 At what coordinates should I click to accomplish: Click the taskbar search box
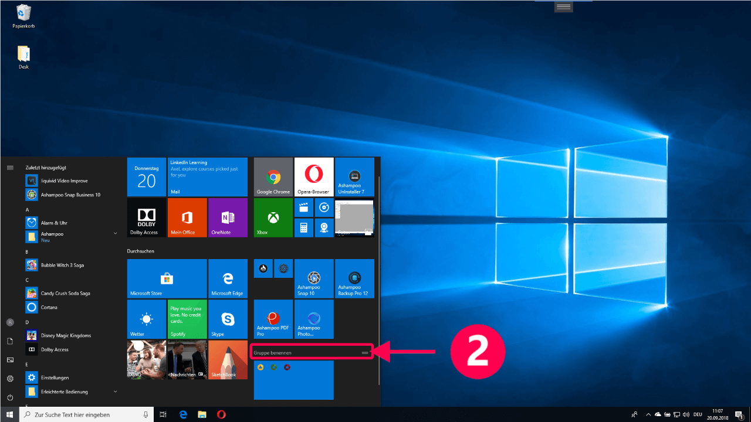[x=86, y=414]
